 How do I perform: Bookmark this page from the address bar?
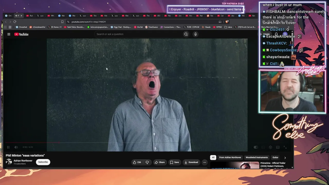point(62,22)
